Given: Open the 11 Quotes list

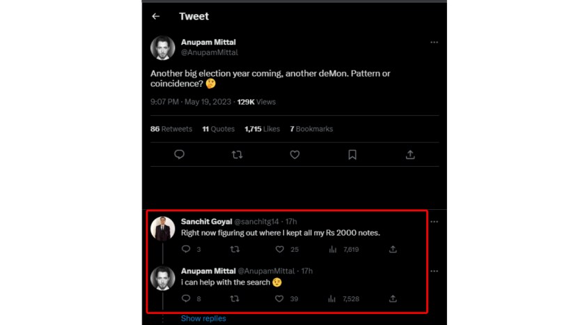Looking at the screenshot, I should point(218,129).
